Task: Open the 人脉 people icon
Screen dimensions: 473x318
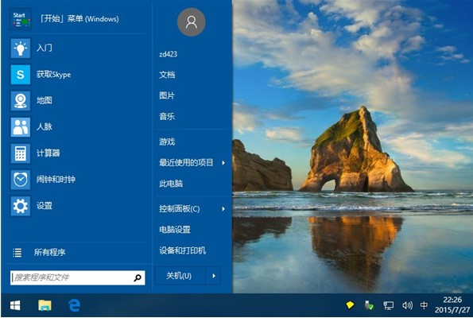Action: pos(21,127)
